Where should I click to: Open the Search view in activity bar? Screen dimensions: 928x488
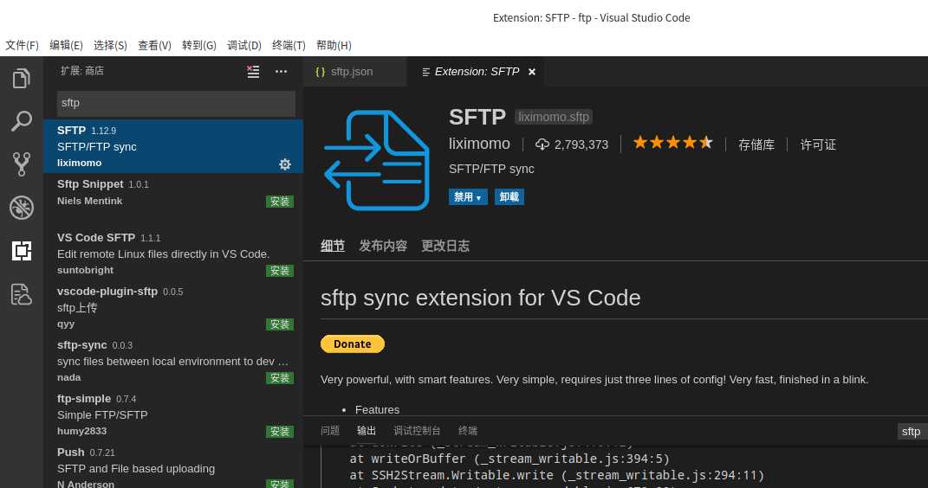point(22,121)
